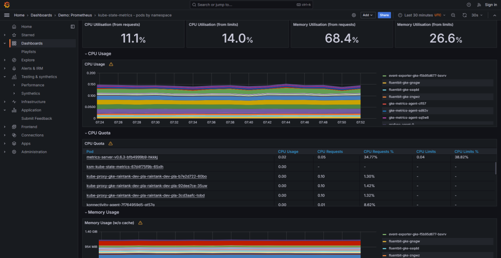Undock the sidebar menu panel icon
Viewport: 501px width, 258px height.
click(x=72, y=26)
